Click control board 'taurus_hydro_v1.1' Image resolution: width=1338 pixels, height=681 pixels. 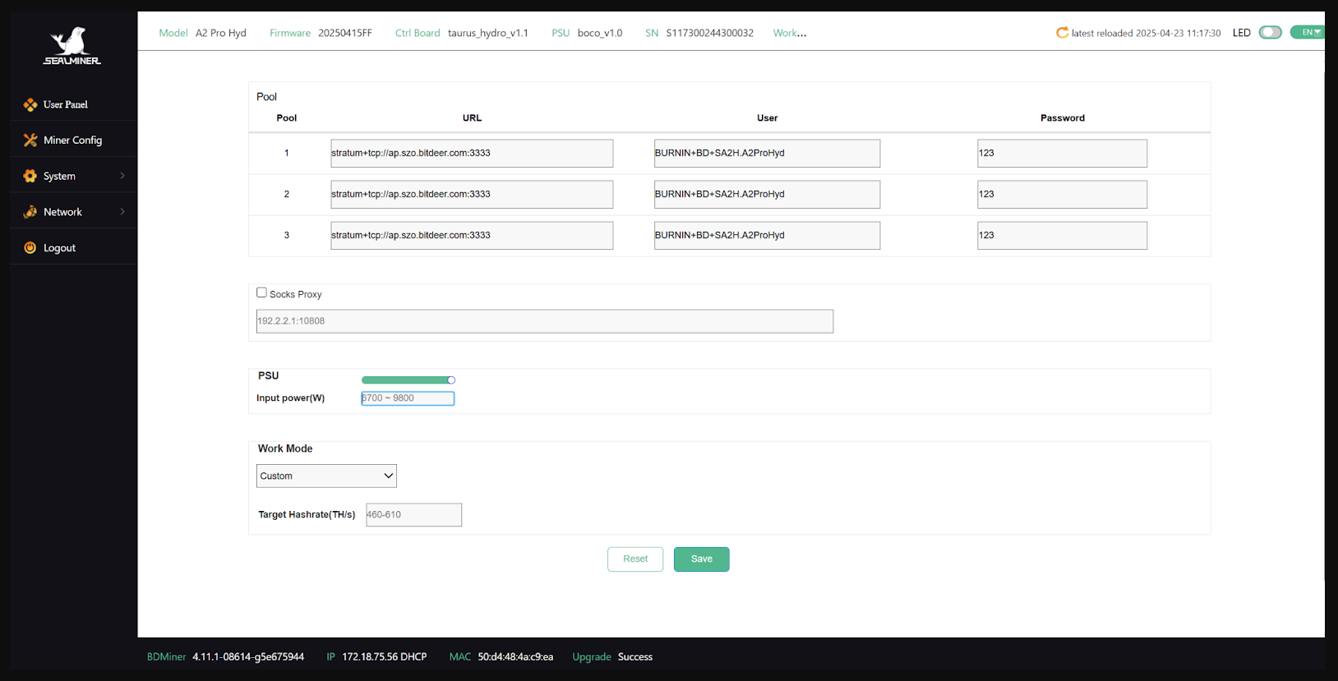488,33
